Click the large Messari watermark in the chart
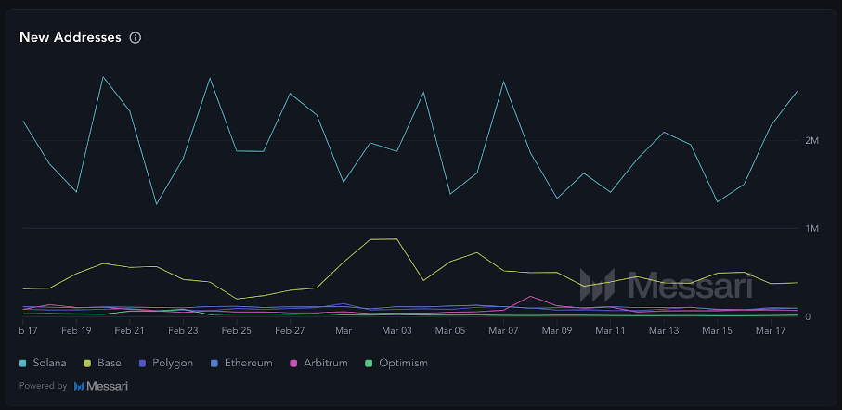The image size is (843, 410). click(637, 285)
